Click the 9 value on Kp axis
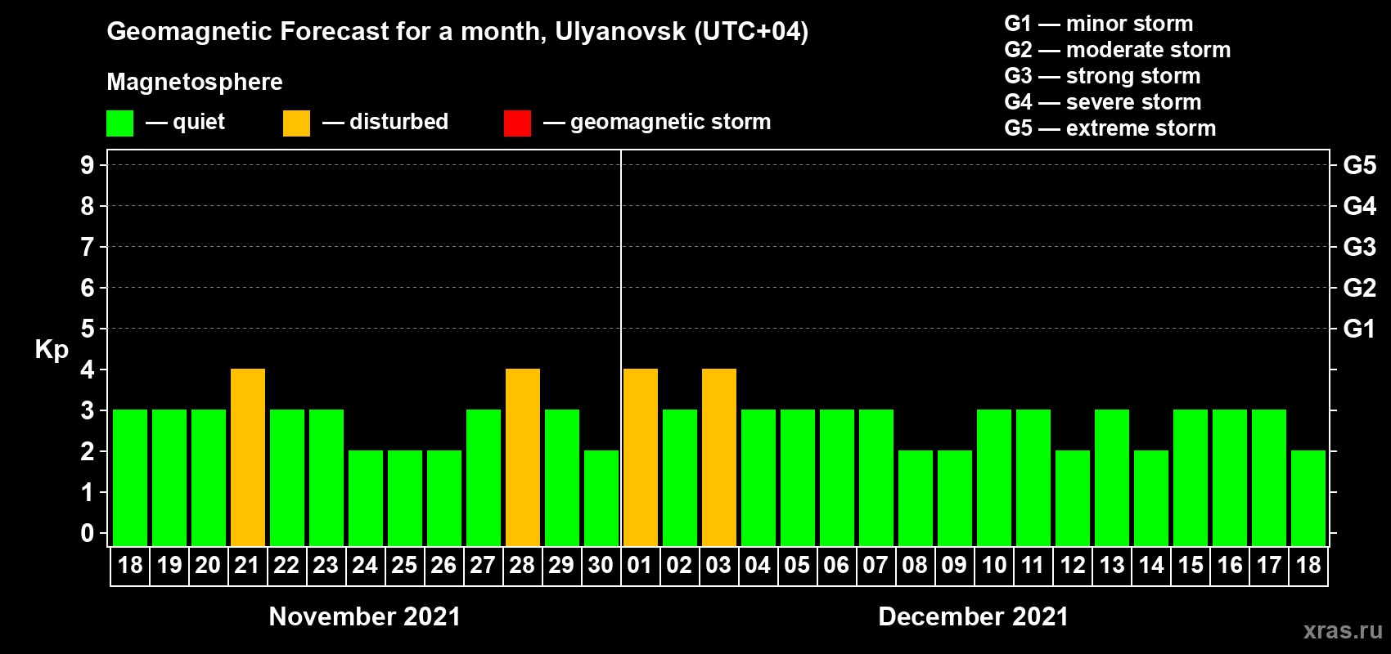1391x654 pixels. pyautogui.click(x=88, y=165)
